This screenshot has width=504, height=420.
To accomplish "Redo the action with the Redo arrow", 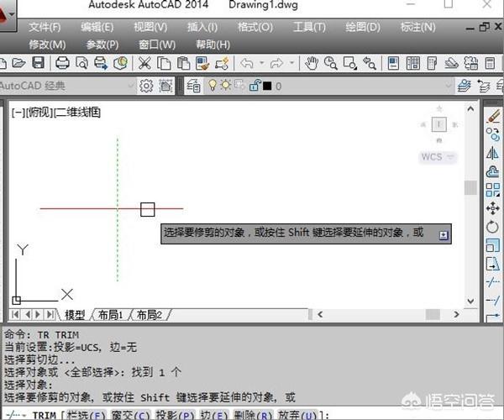I will point(276,63).
